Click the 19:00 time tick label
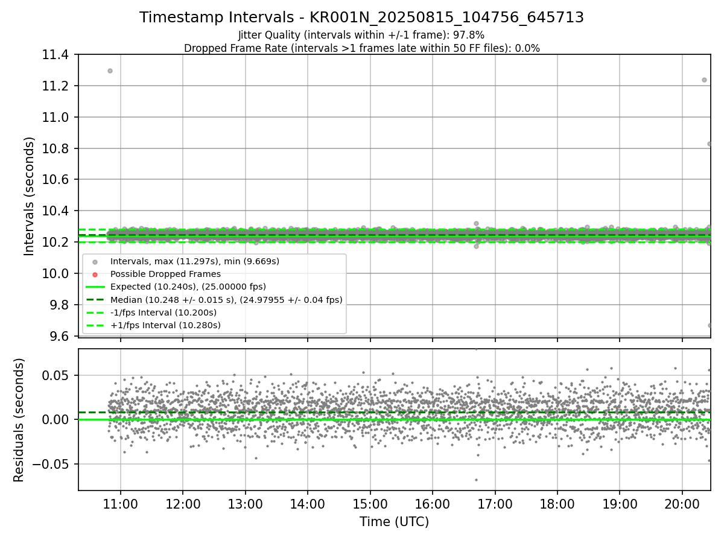 point(620,504)
